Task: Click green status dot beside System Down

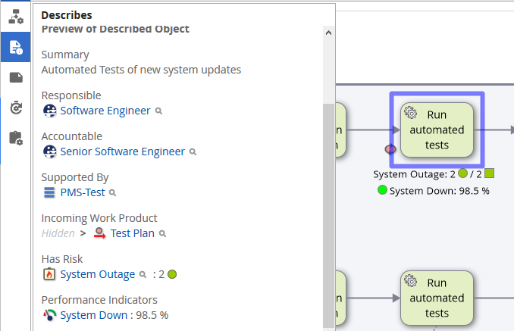Action: coord(382,190)
